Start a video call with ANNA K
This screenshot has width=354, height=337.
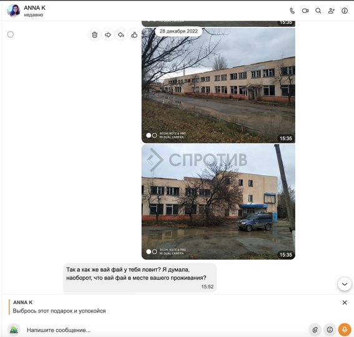[x=305, y=11]
